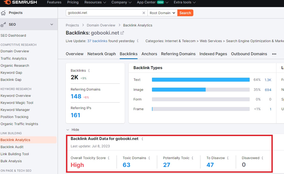Click info icon beside Backlink Audit Data title
This screenshot has height=174, width=284.
tap(142, 139)
